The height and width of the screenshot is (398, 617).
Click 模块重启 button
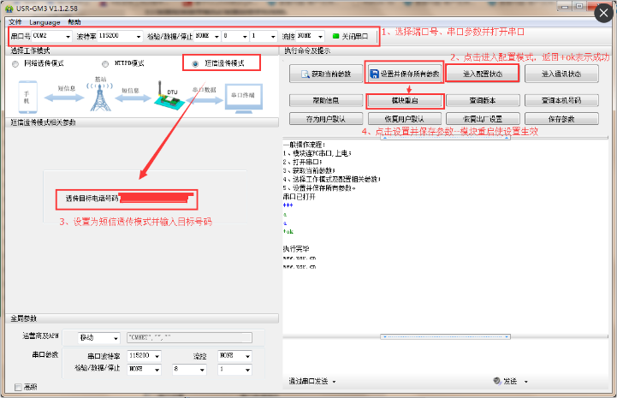coord(403,101)
